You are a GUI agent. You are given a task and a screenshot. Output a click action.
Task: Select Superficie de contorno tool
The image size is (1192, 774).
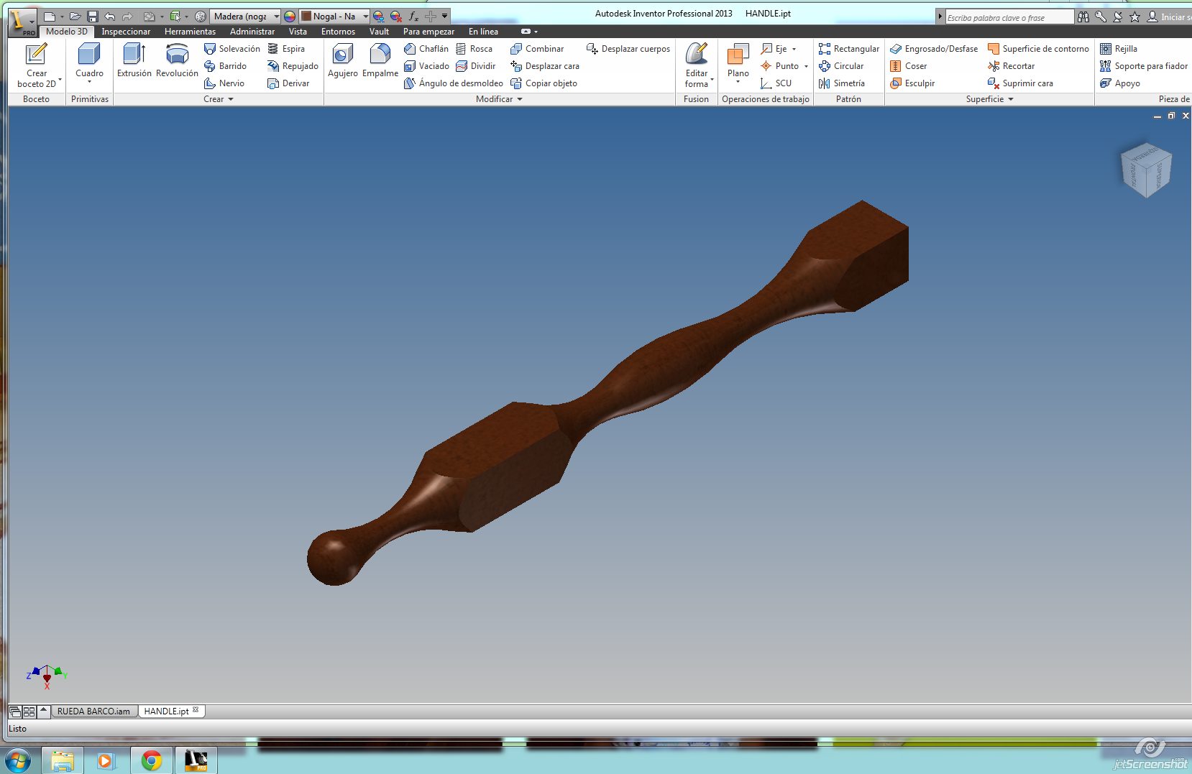pyautogui.click(x=1038, y=49)
